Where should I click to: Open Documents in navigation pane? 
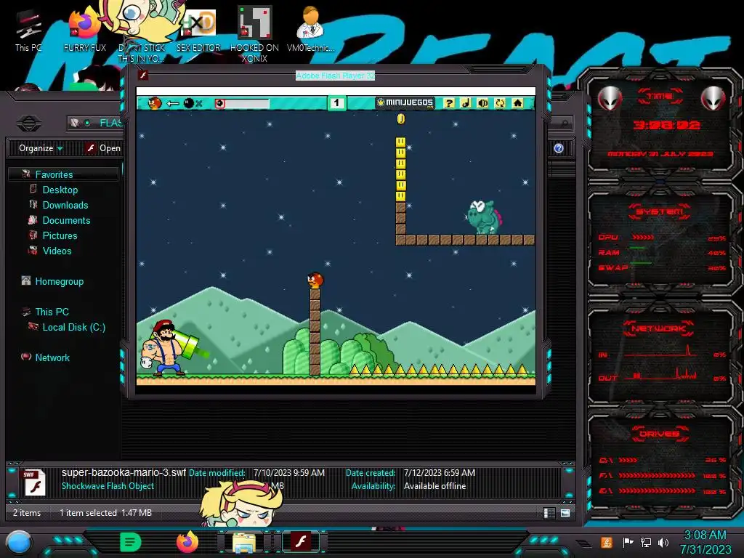click(x=66, y=220)
